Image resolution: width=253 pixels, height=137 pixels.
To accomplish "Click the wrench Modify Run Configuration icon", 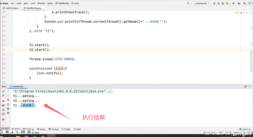I will [3, 96].
